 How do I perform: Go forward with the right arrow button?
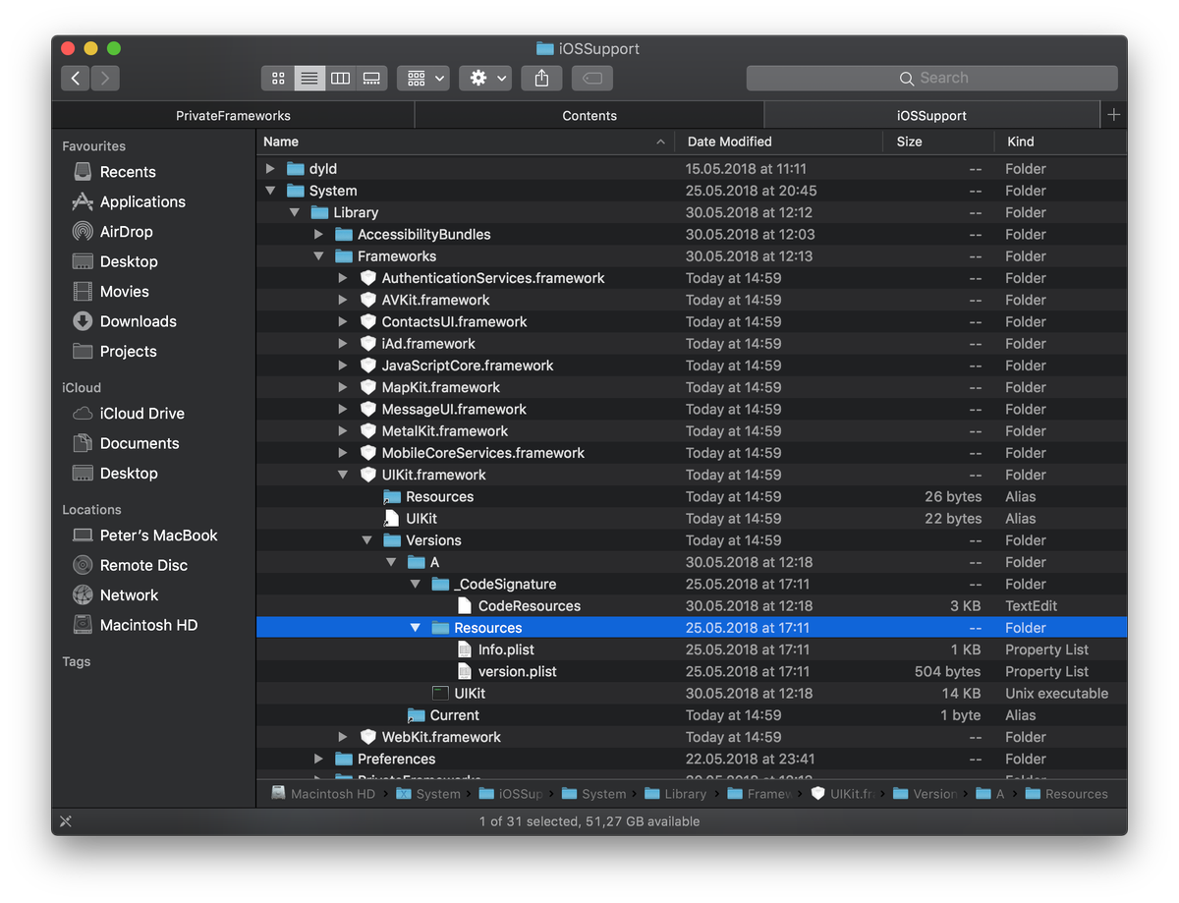click(x=105, y=78)
